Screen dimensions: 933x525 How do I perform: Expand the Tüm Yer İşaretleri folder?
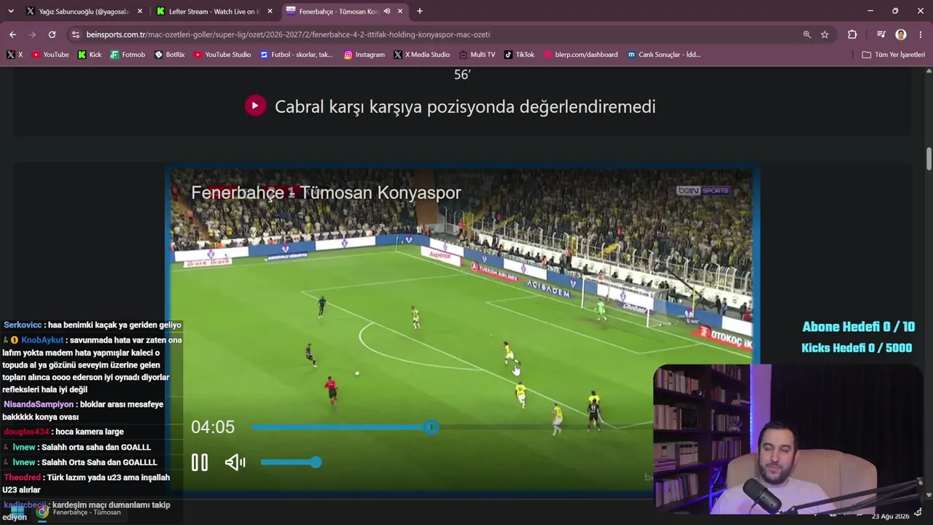point(894,55)
